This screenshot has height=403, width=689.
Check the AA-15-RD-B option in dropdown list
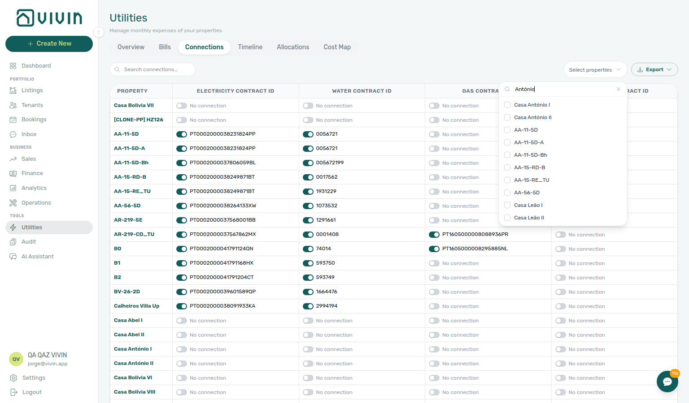coord(507,167)
